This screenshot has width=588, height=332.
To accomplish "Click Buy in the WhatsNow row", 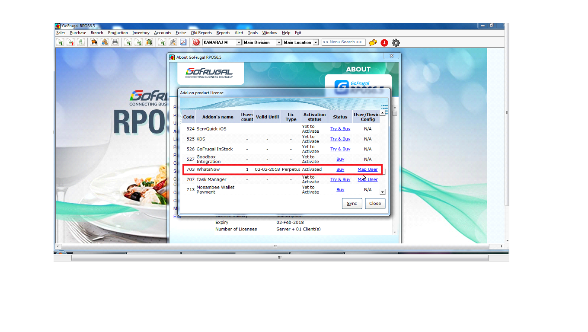I will point(340,169).
